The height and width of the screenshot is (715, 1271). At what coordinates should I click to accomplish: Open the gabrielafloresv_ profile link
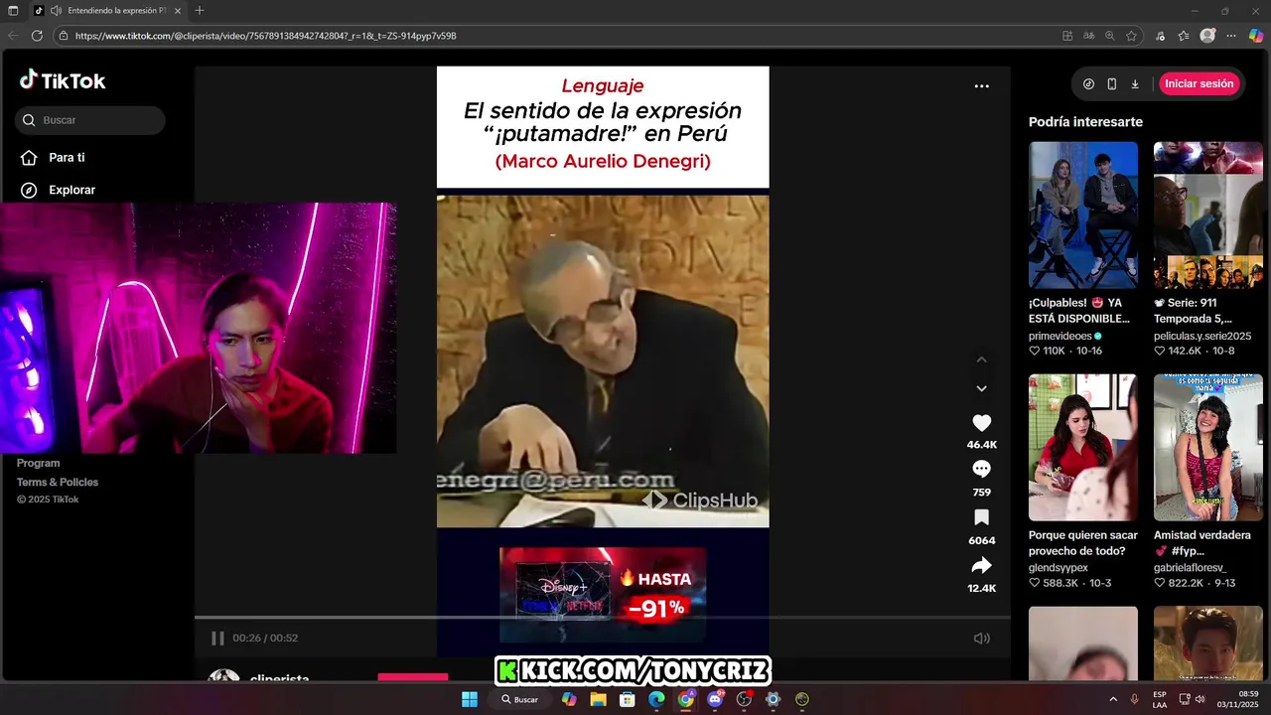(1190, 568)
